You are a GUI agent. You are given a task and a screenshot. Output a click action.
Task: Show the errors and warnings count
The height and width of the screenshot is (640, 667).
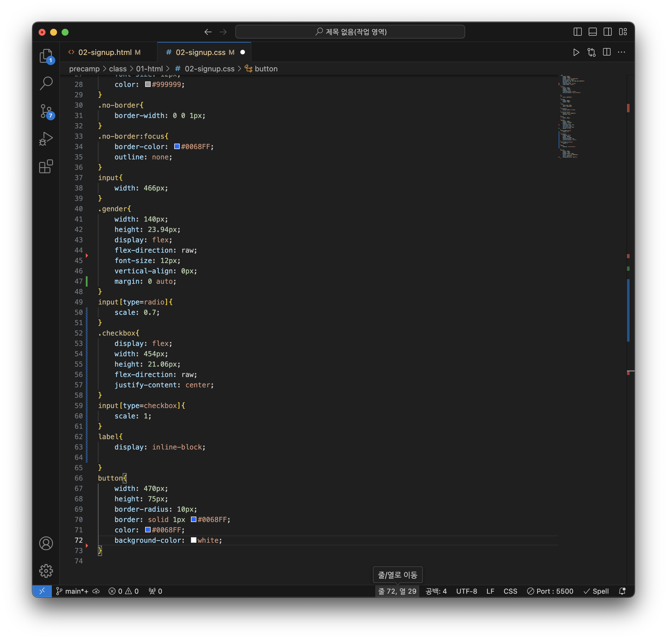[124, 591]
